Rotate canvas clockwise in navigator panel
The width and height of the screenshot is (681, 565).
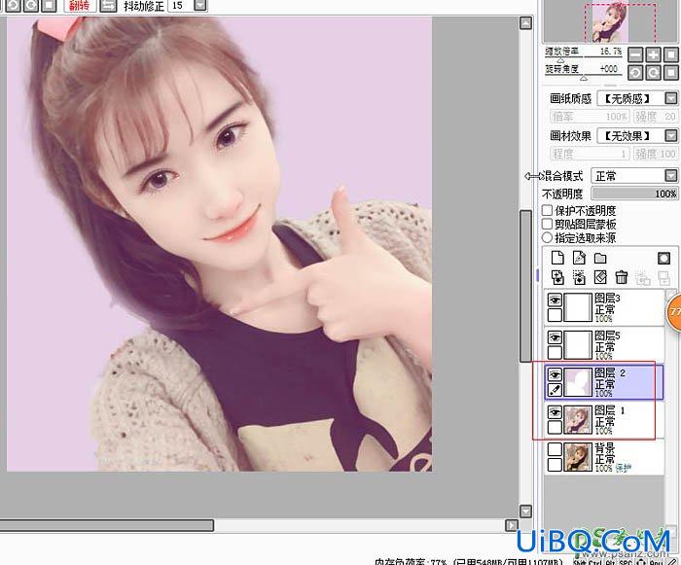click(x=653, y=73)
